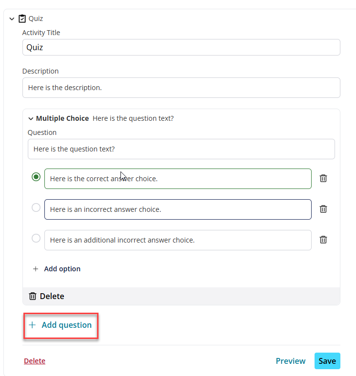
Task: Collapse the Multiple Choice question panel
Action: point(31,119)
